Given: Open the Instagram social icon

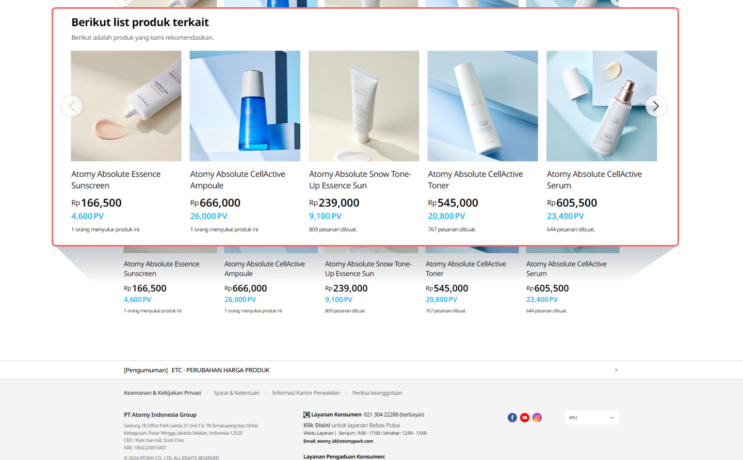Looking at the screenshot, I should coord(537,418).
